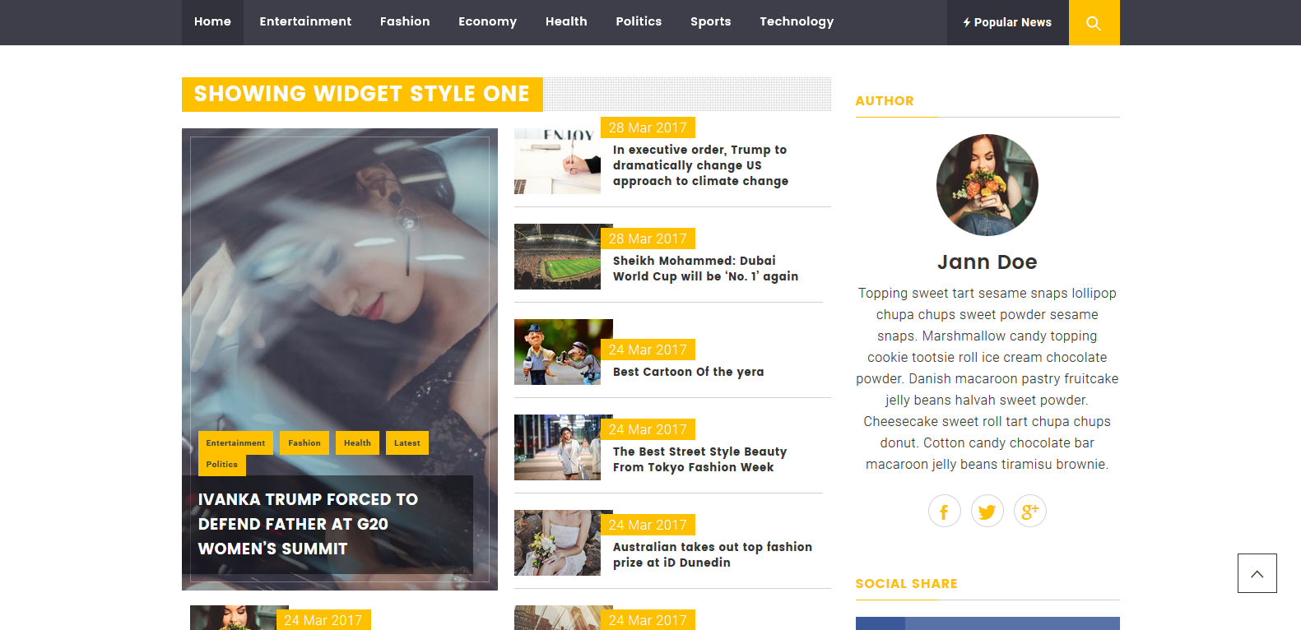
Task: Open Popular News with lightning icon
Action: [x=1007, y=23]
